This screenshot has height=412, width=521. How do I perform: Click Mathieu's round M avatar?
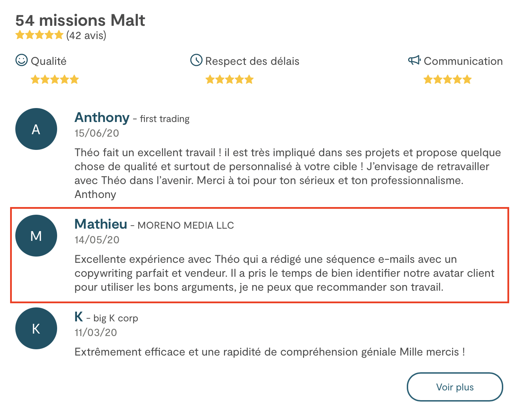(36, 236)
